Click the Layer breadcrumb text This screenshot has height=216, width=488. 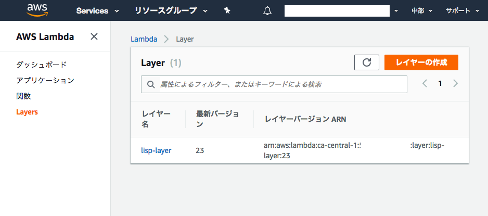(x=185, y=39)
